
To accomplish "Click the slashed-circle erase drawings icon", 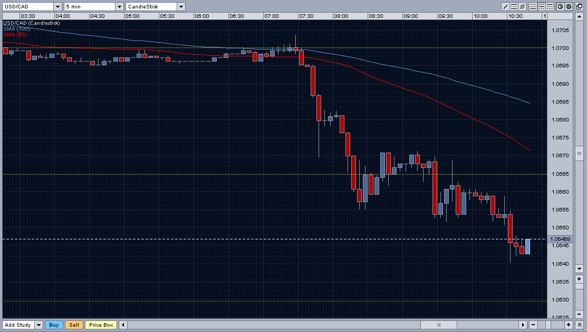I will click(522, 6).
